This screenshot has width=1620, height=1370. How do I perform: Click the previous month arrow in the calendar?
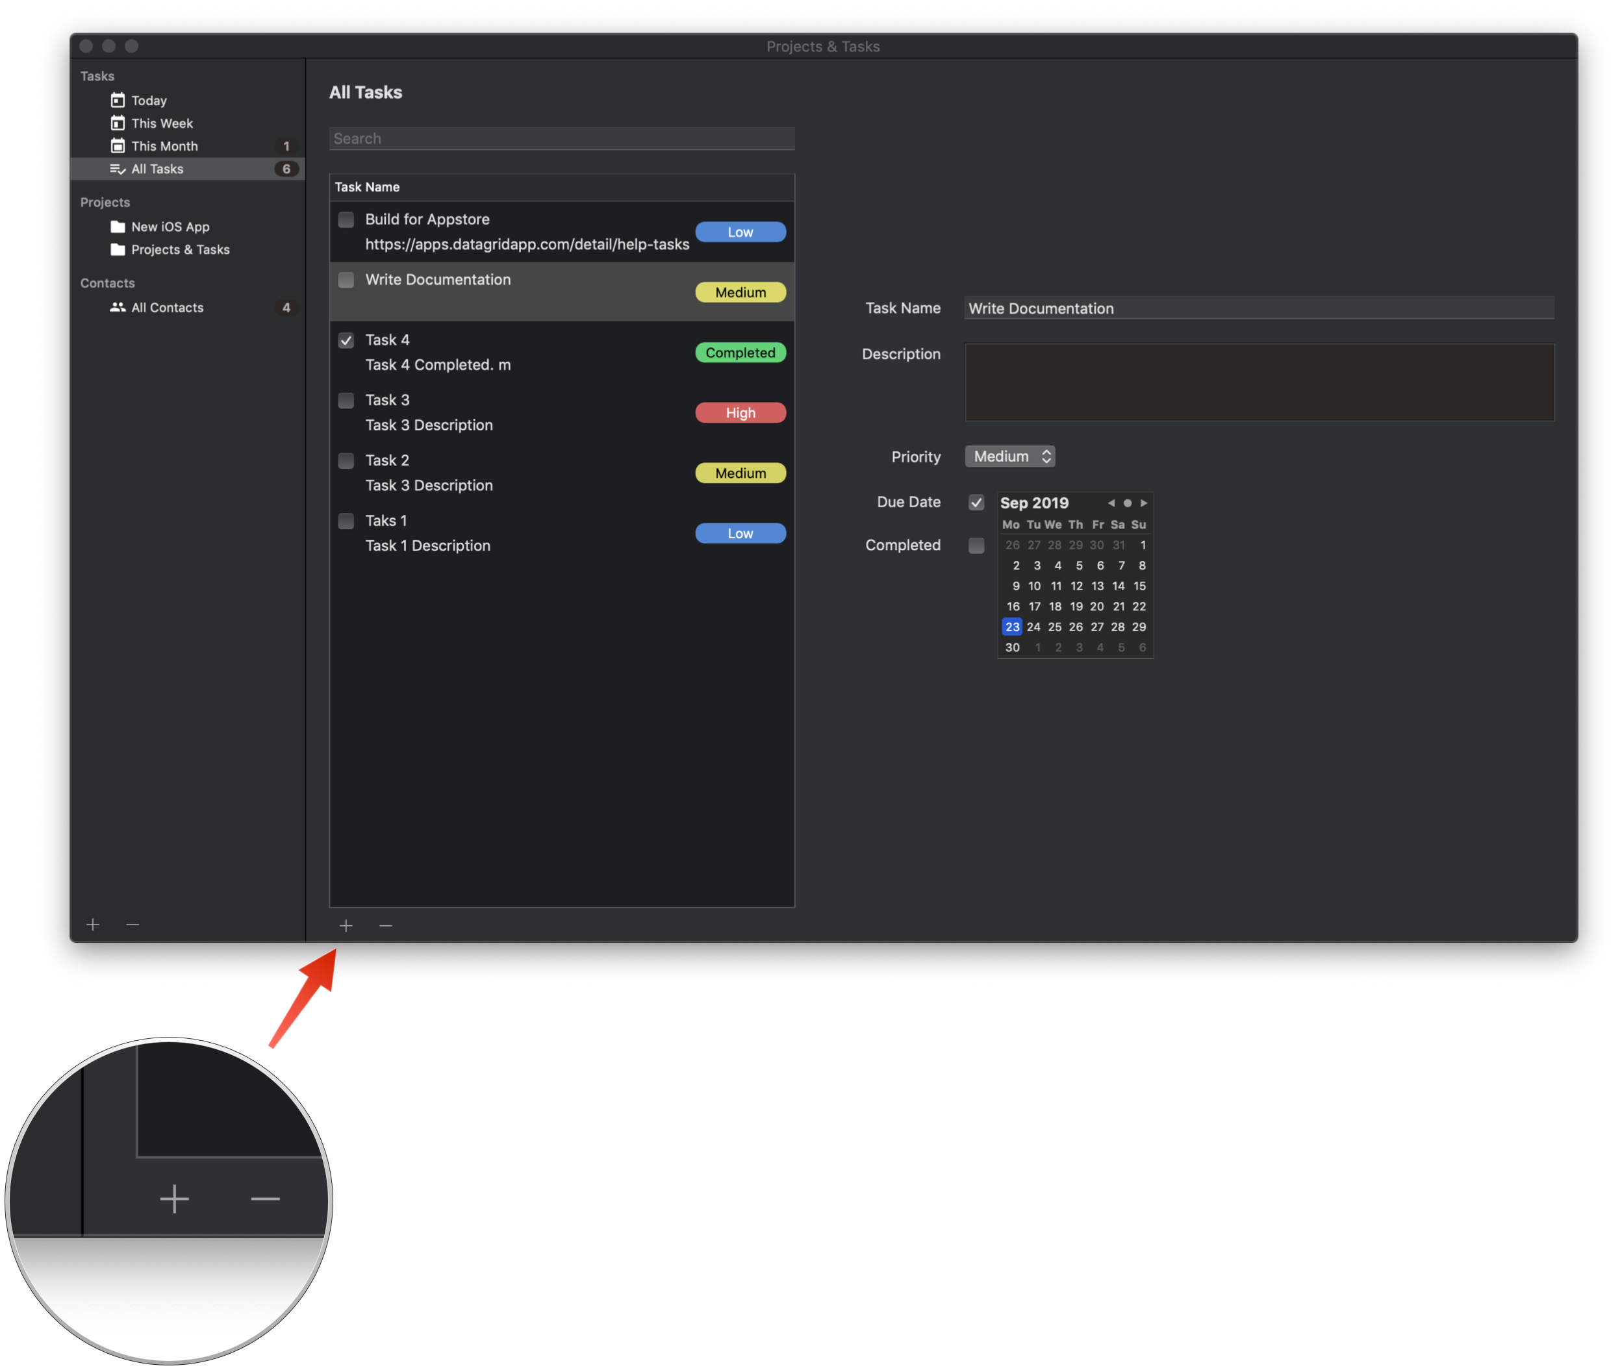pyautogui.click(x=1111, y=503)
